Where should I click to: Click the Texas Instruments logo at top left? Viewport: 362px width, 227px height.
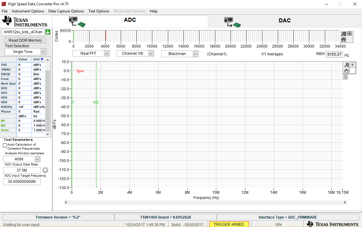24,21
